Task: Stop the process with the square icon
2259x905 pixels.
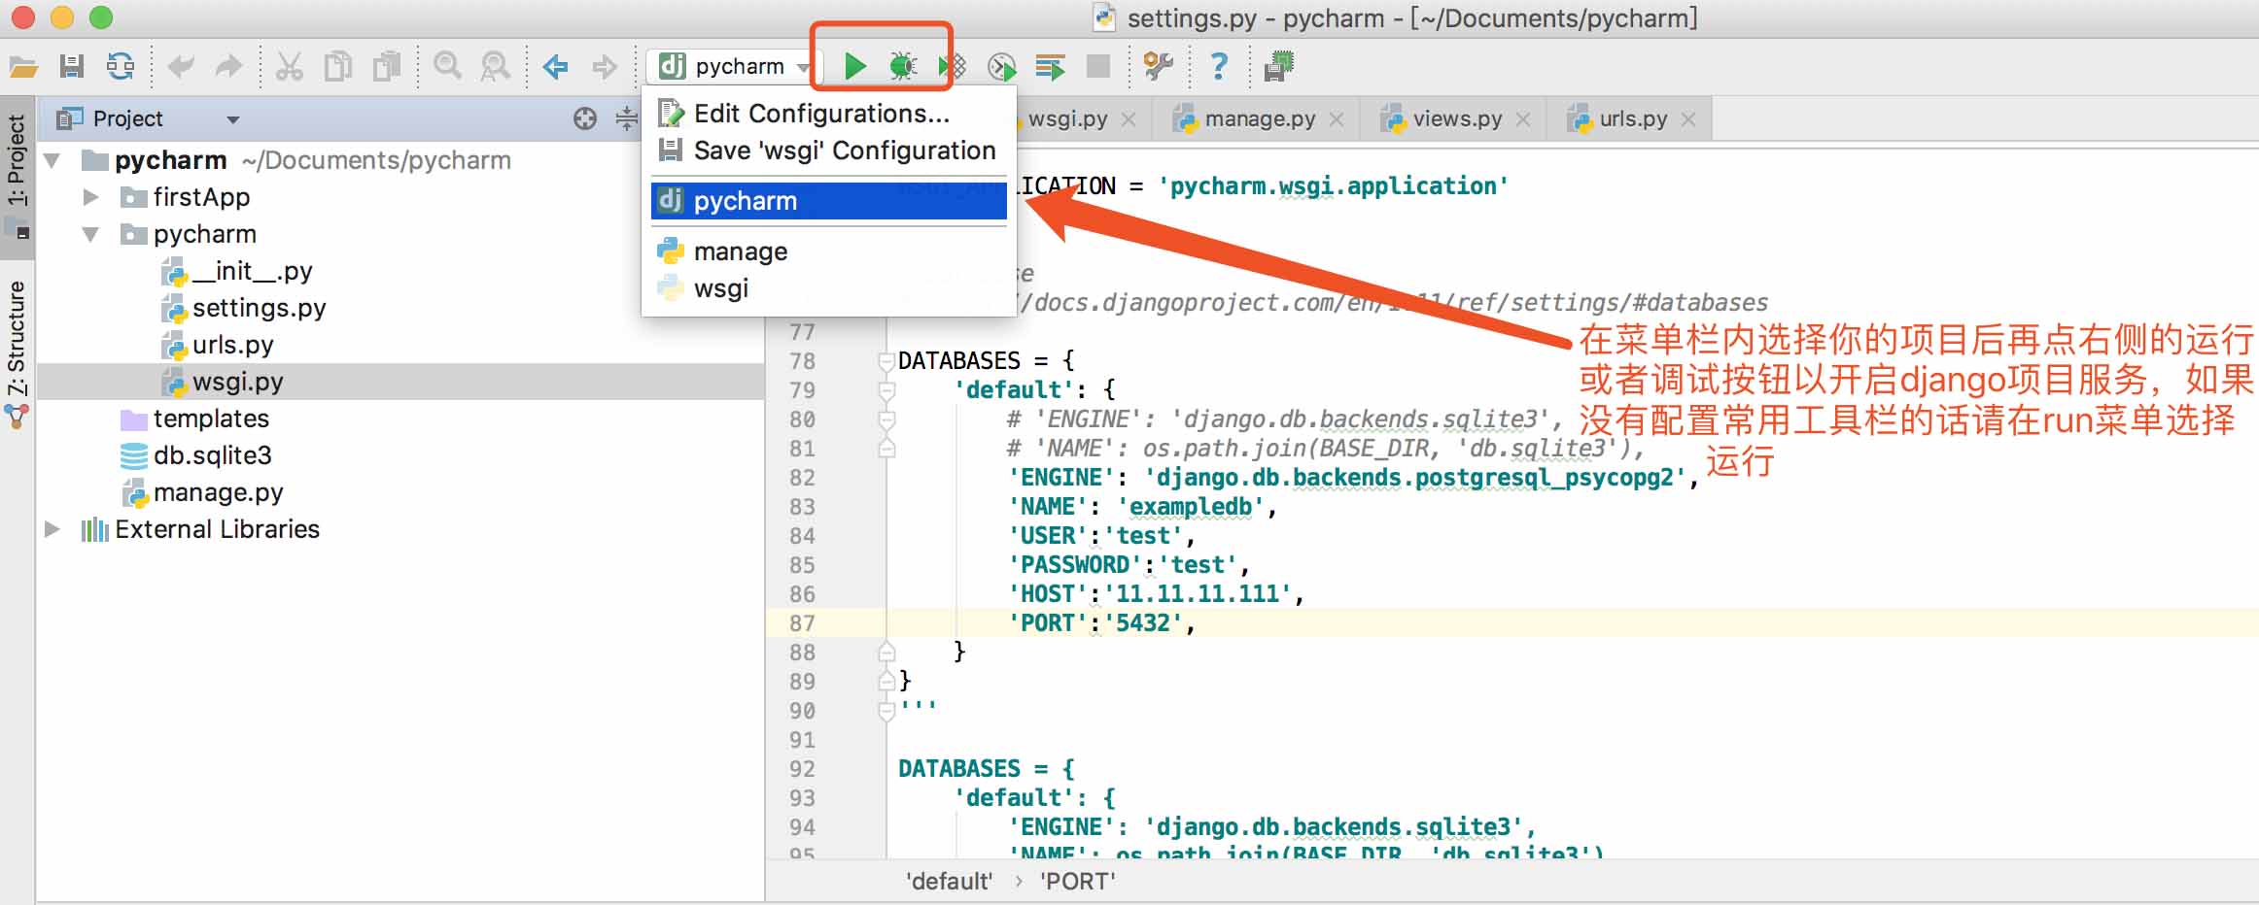Action: [1098, 66]
